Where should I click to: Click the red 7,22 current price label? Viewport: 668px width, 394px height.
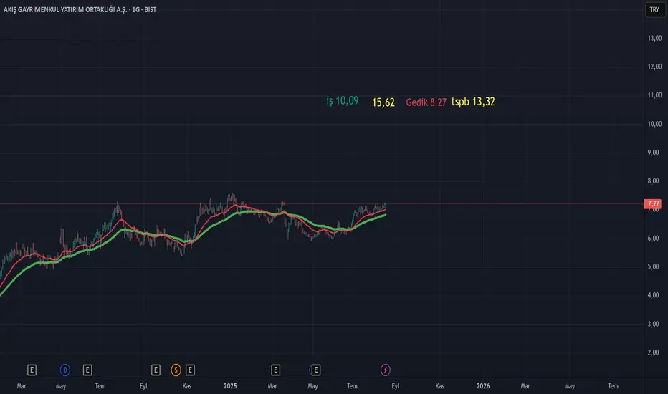pyautogui.click(x=653, y=204)
